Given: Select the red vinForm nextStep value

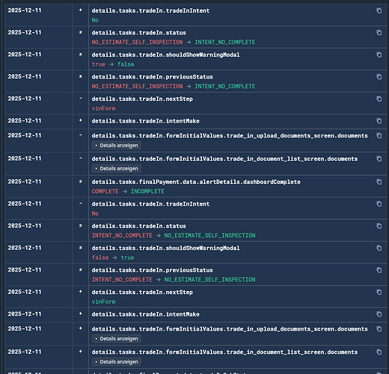Looking at the screenshot, I should [x=103, y=108].
